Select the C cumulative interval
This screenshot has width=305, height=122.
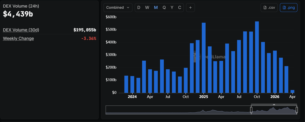[180, 8]
